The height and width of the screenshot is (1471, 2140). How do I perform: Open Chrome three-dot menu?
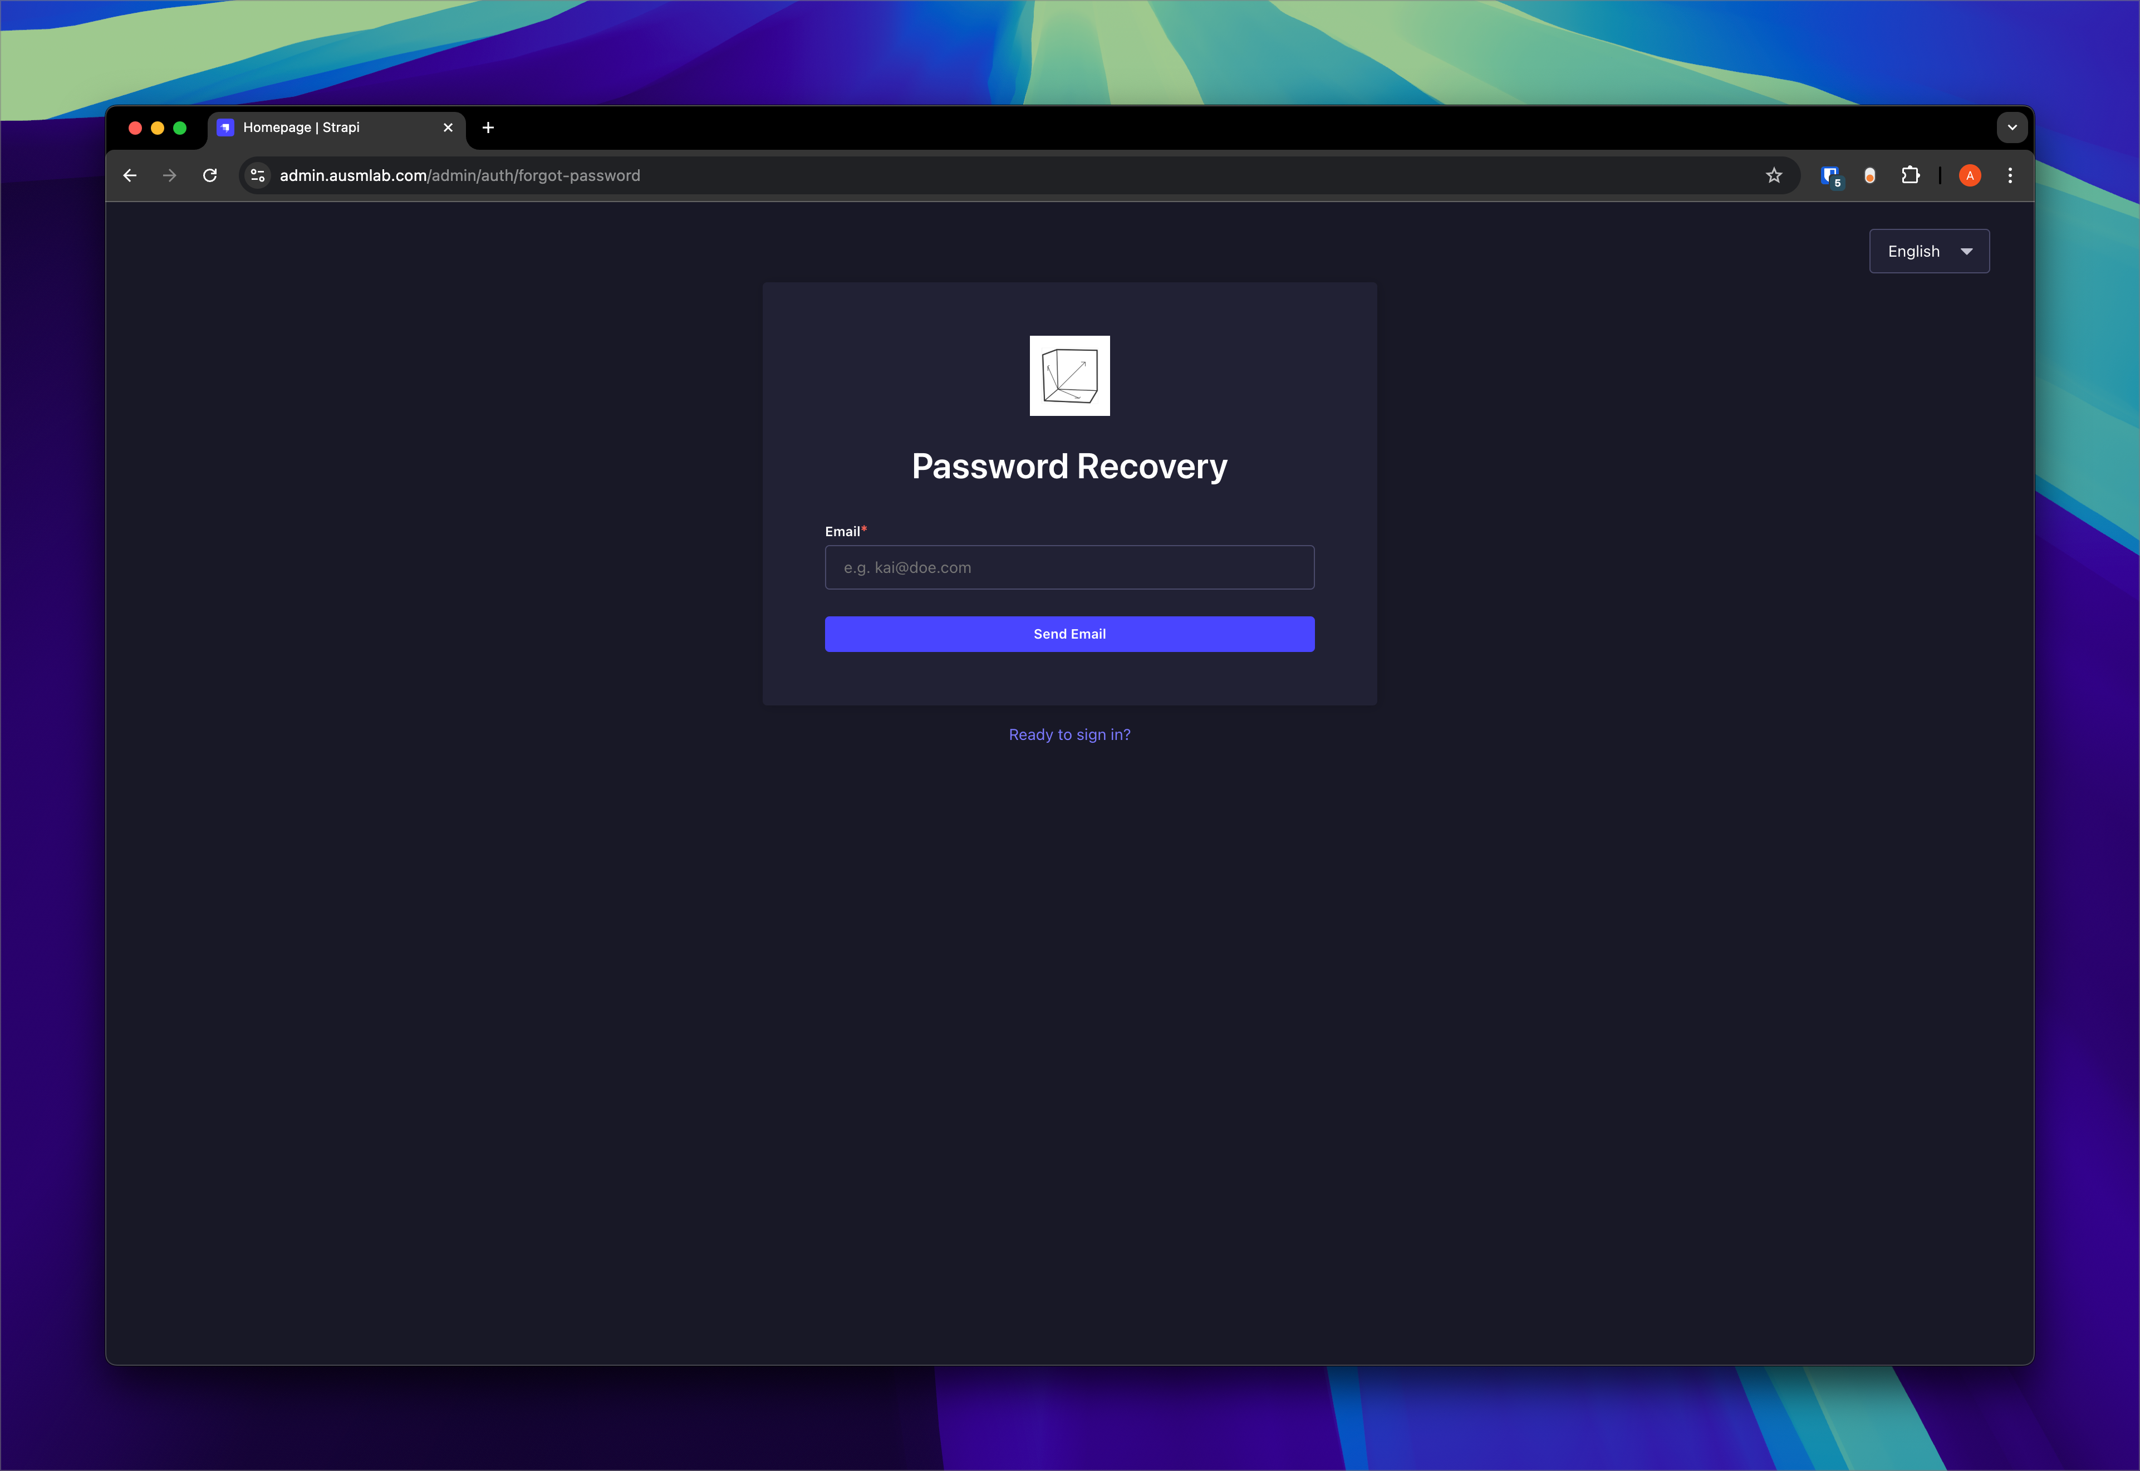2010,175
